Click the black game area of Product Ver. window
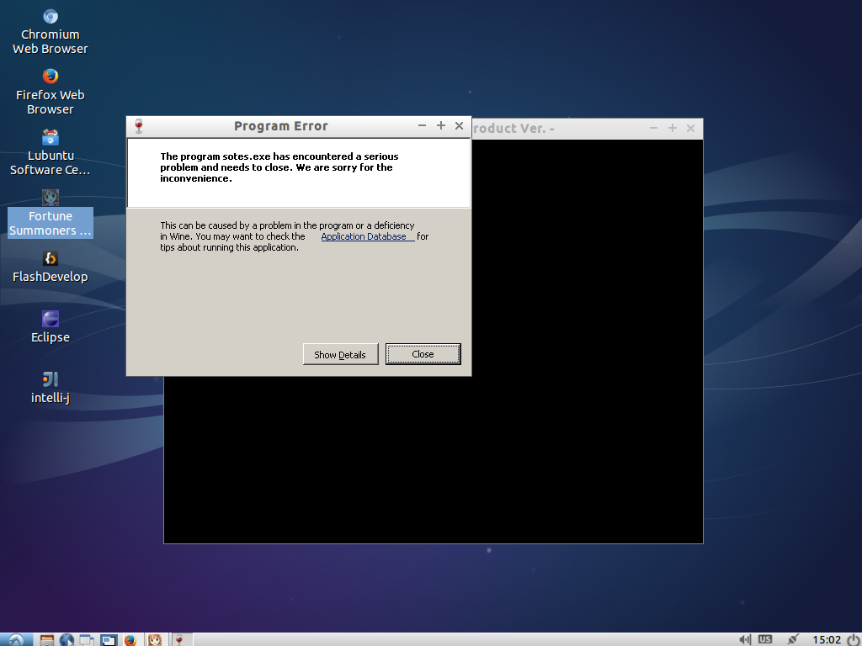 coord(587,341)
